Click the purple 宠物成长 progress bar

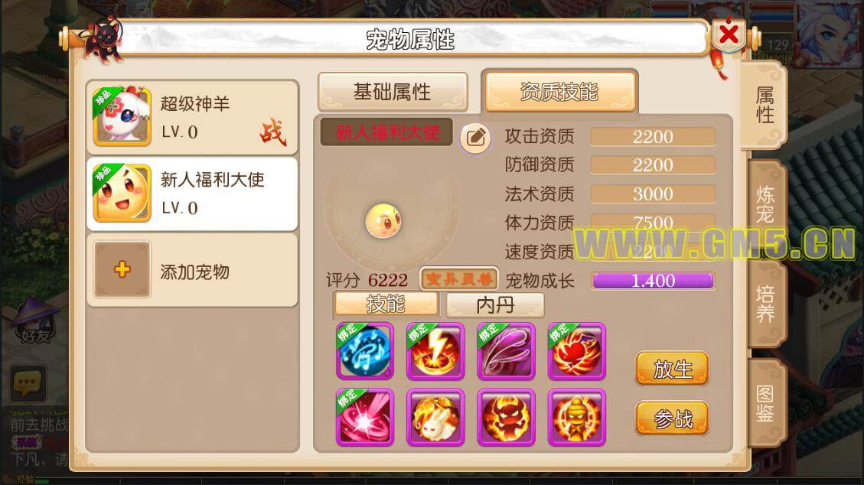tap(653, 281)
